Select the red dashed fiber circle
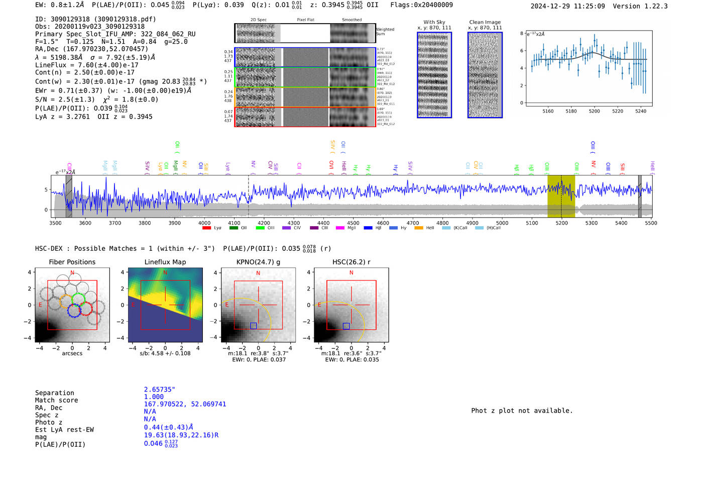This screenshot has width=703, height=479. [86, 308]
